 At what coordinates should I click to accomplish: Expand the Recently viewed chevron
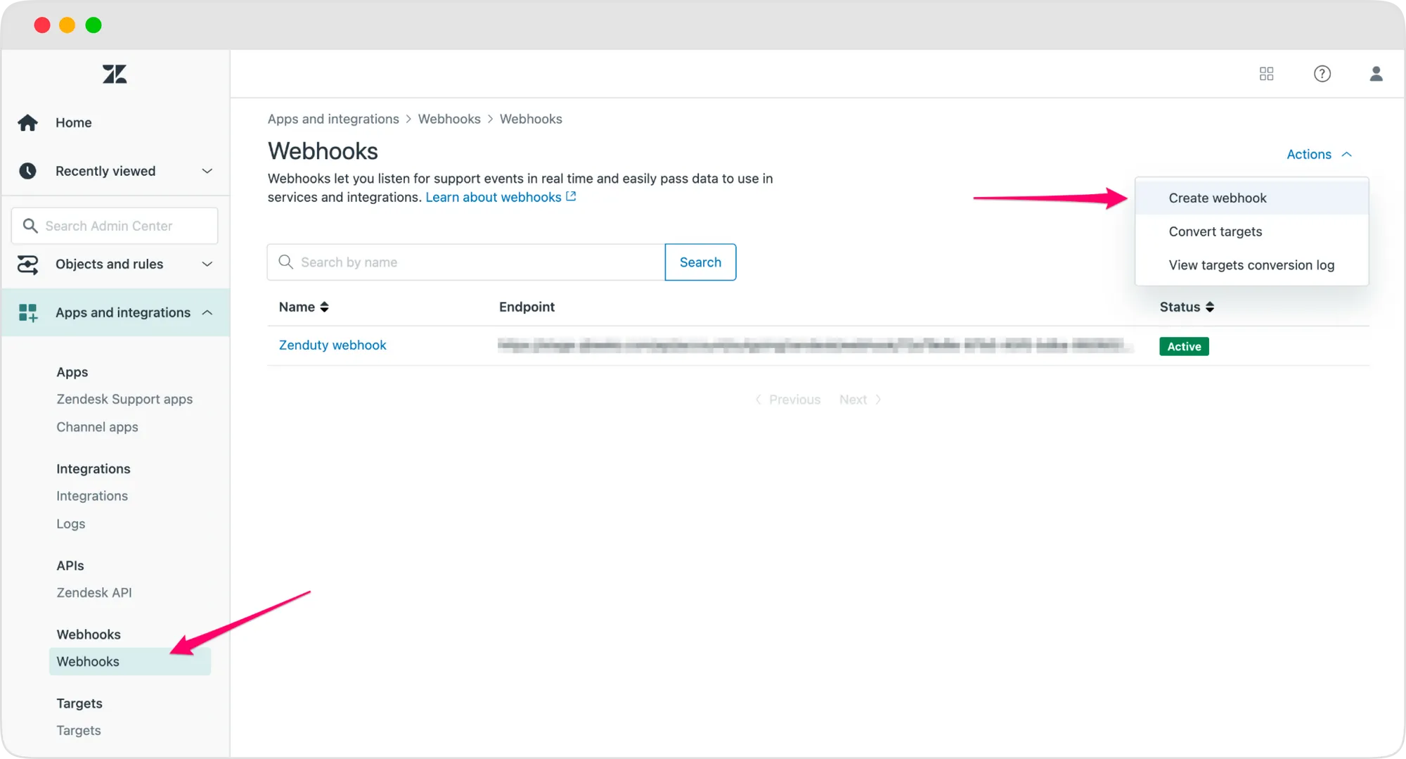coord(207,171)
